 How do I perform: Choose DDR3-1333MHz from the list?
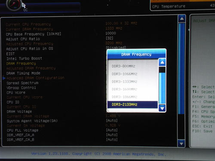(x=125, y=82)
